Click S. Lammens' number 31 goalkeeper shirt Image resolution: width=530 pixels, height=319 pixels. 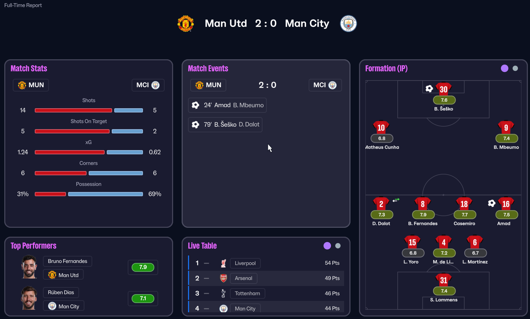pos(443,280)
